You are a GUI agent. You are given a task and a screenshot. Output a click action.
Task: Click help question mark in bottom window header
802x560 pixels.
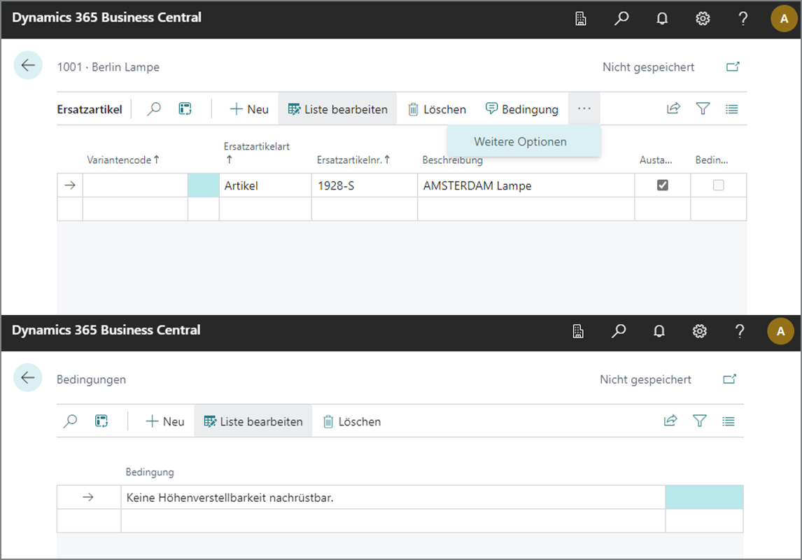pyautogui.click(x=740, y=331)
